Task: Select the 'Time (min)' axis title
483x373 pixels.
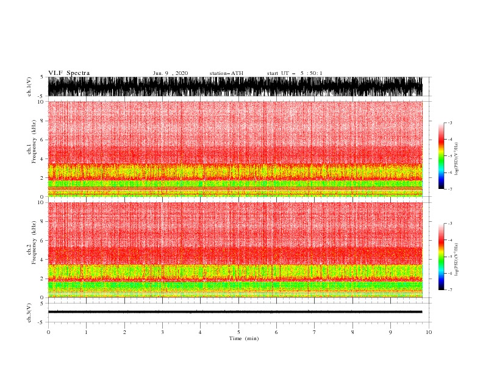Action: (244, 338)
